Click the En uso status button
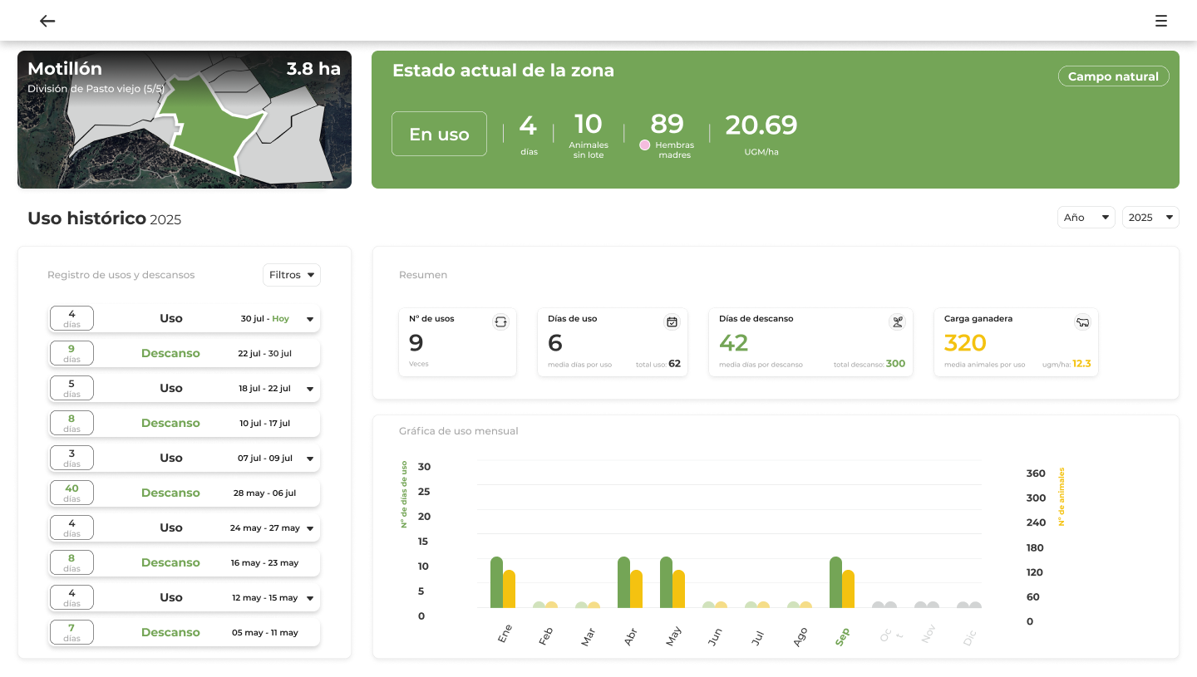Viewport: 1197px width, 677px height. pyautogui.click(x=439, y=134)
